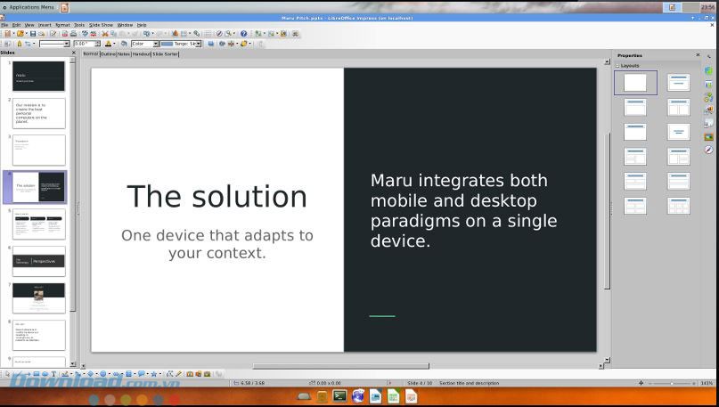Open the Gallery icon in sidebar

(x=709, y=136)
